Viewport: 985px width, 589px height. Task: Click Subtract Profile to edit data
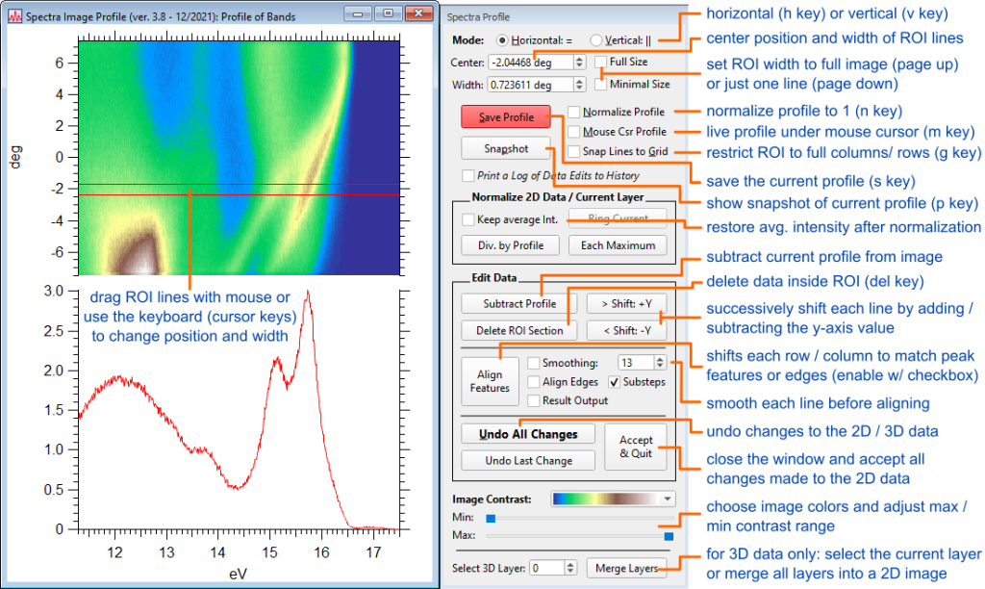pos(518,302)
